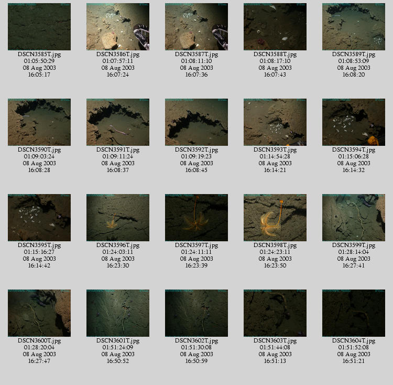Select thumbnail image DSCN3587T.jpg
Image resolution: width=393 pixels, height=385 pixels.
pos(196,27)
